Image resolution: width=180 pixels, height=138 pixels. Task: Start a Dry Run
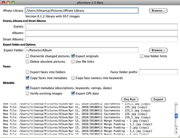(x=130, y=99)
